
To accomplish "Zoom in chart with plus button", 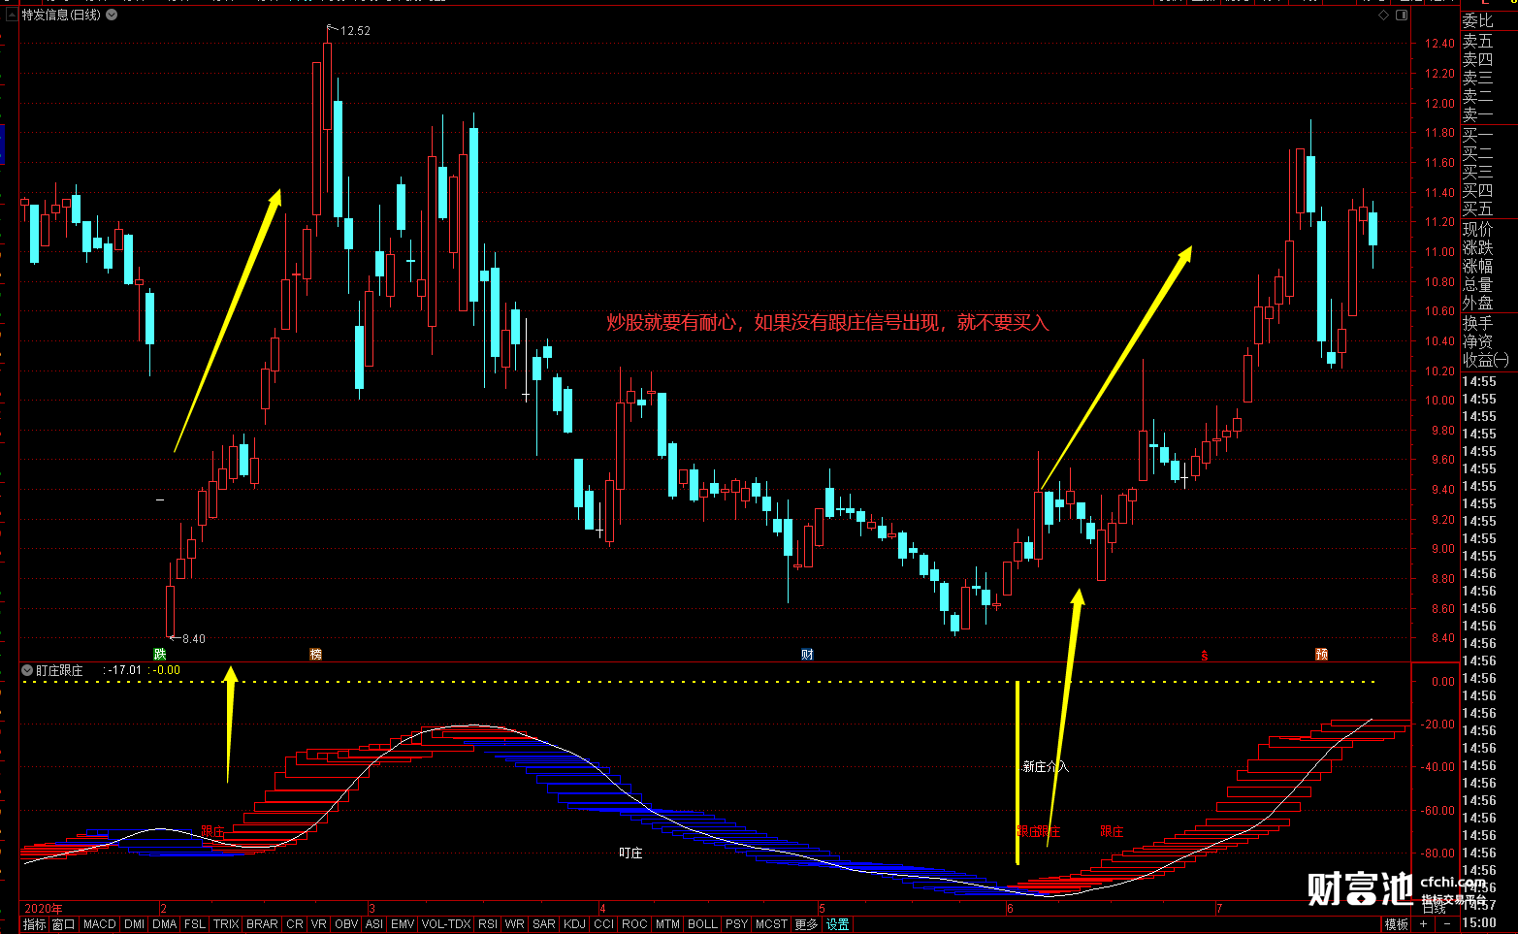I will point(1423,924).
